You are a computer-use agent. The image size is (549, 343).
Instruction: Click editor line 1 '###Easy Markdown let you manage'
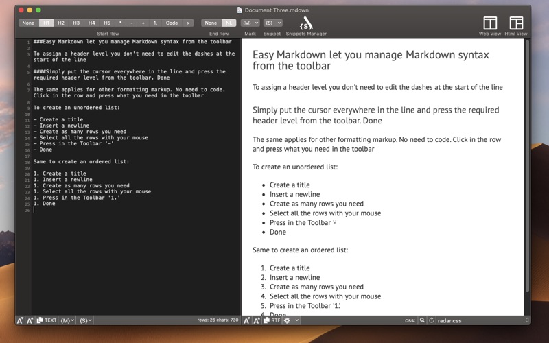click(132, 42)
